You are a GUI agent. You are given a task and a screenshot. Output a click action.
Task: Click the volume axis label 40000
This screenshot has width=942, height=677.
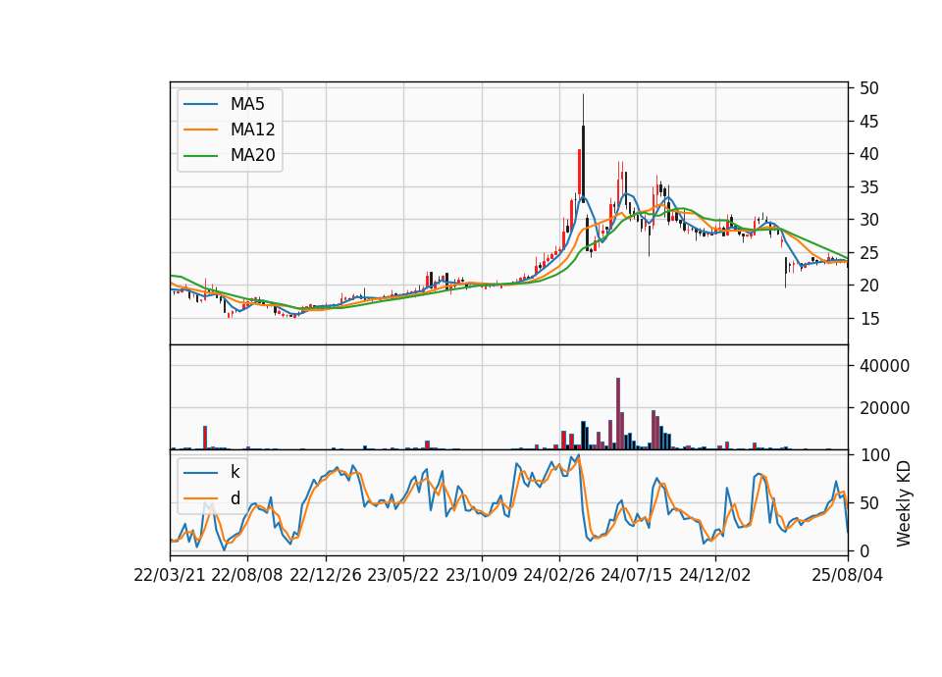[884, 365]
